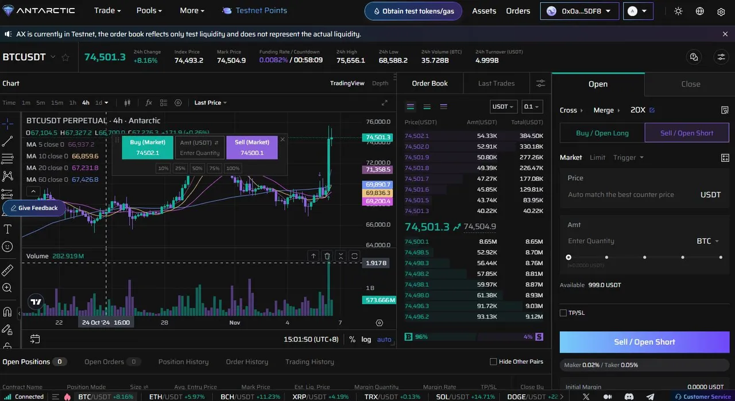Open language globe icon

click(x=699, y=11)
